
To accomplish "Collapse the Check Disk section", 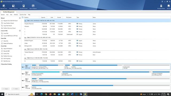I will pos(20,46).
